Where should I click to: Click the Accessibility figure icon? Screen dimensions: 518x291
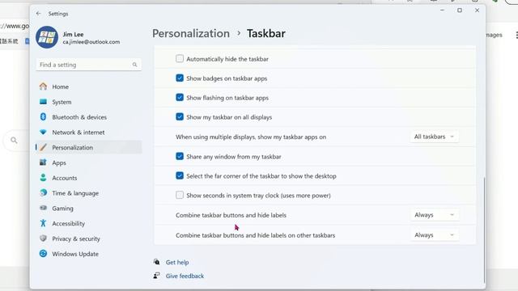(x=43, y=223)
